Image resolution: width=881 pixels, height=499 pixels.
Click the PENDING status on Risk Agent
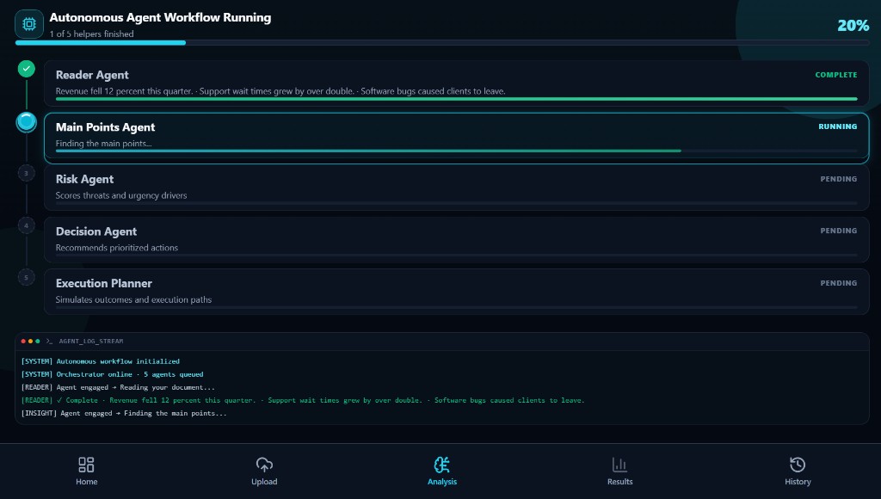[838, 179]
